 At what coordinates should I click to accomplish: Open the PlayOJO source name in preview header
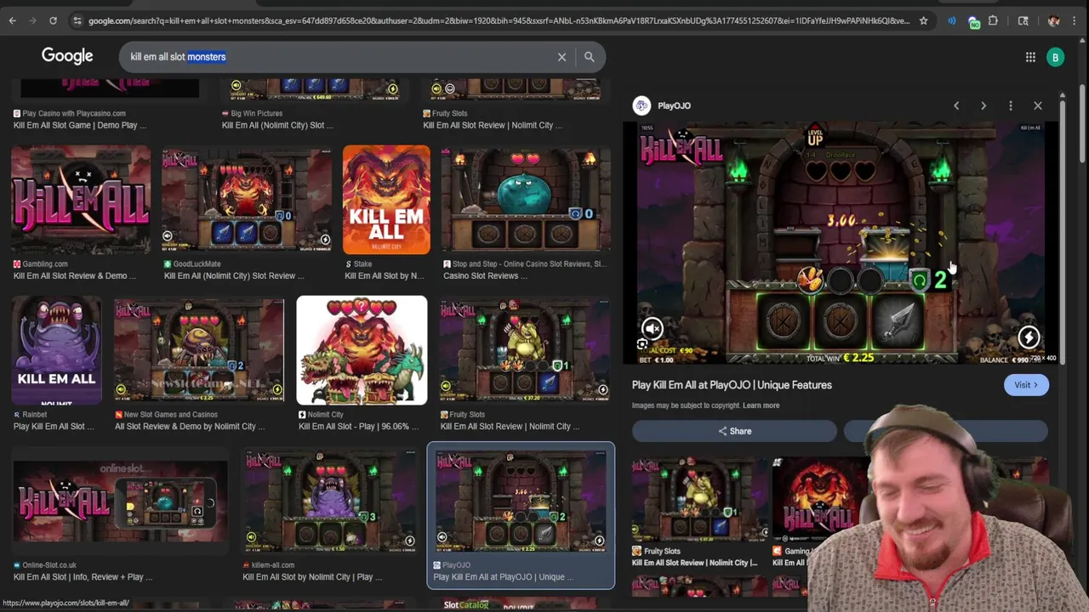pyautogui.click(x=674, y=105)
